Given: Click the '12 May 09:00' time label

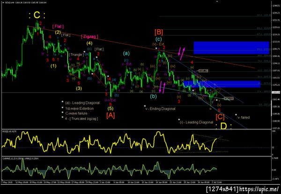Looking at the screenshot, I should pyautogui.click(x=23, y=182).
